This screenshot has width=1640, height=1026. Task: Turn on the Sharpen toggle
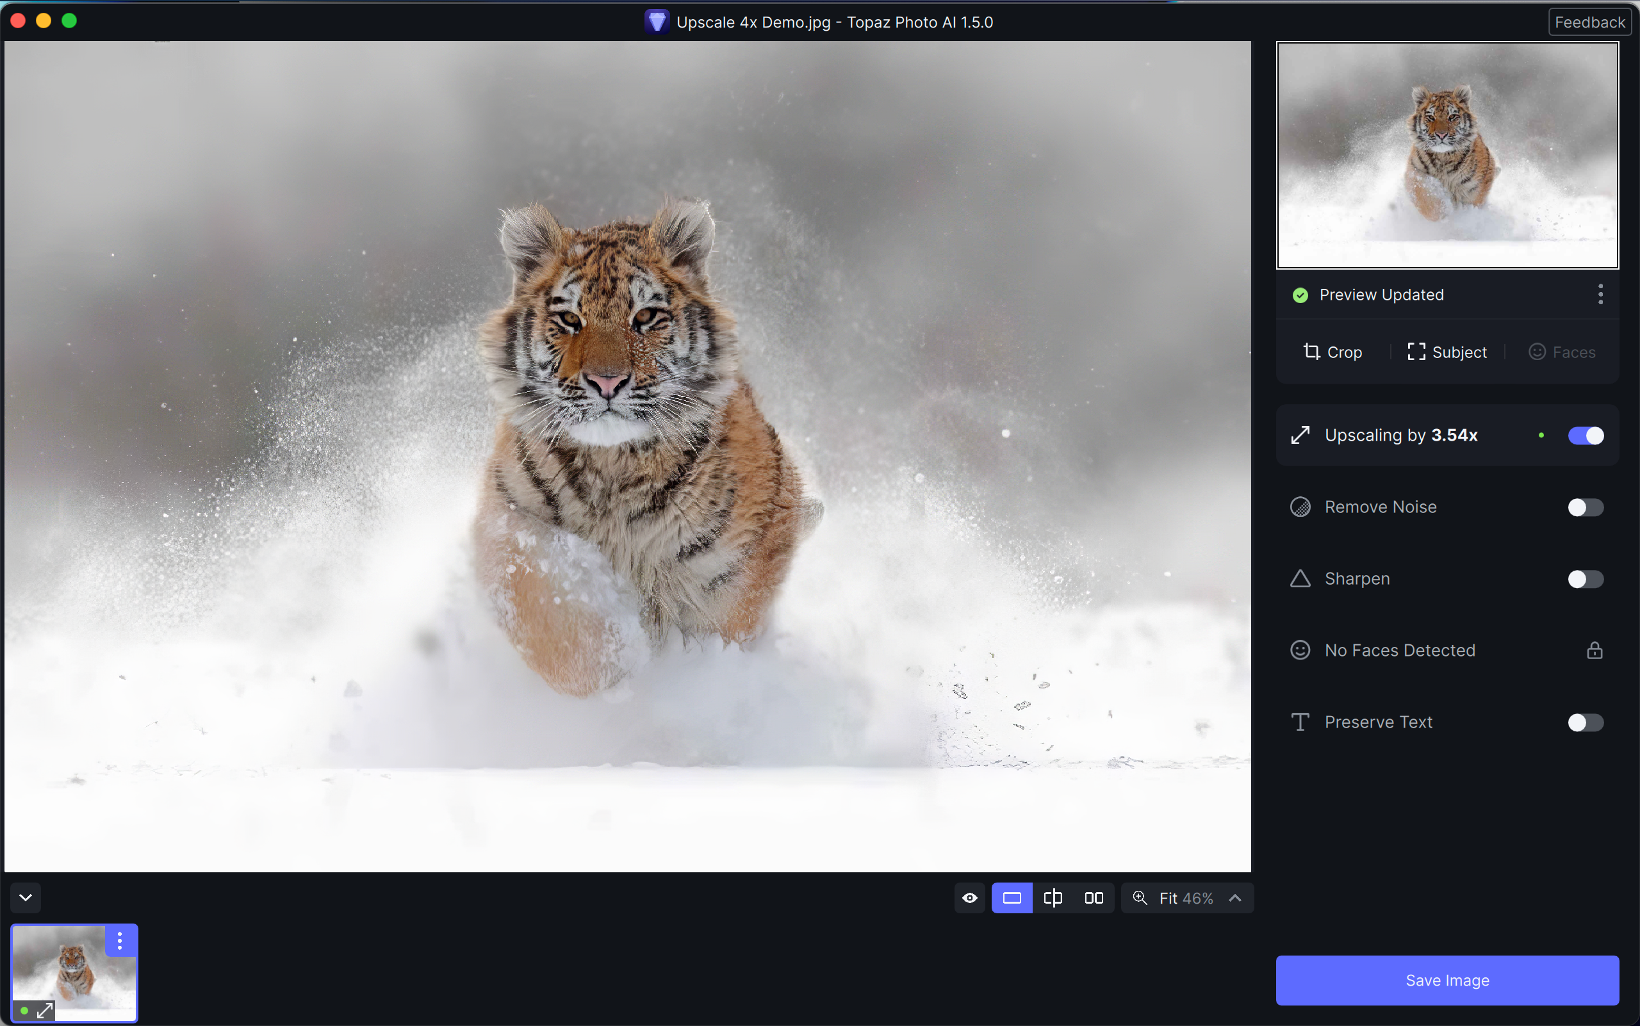click(x=1586, y=579)
